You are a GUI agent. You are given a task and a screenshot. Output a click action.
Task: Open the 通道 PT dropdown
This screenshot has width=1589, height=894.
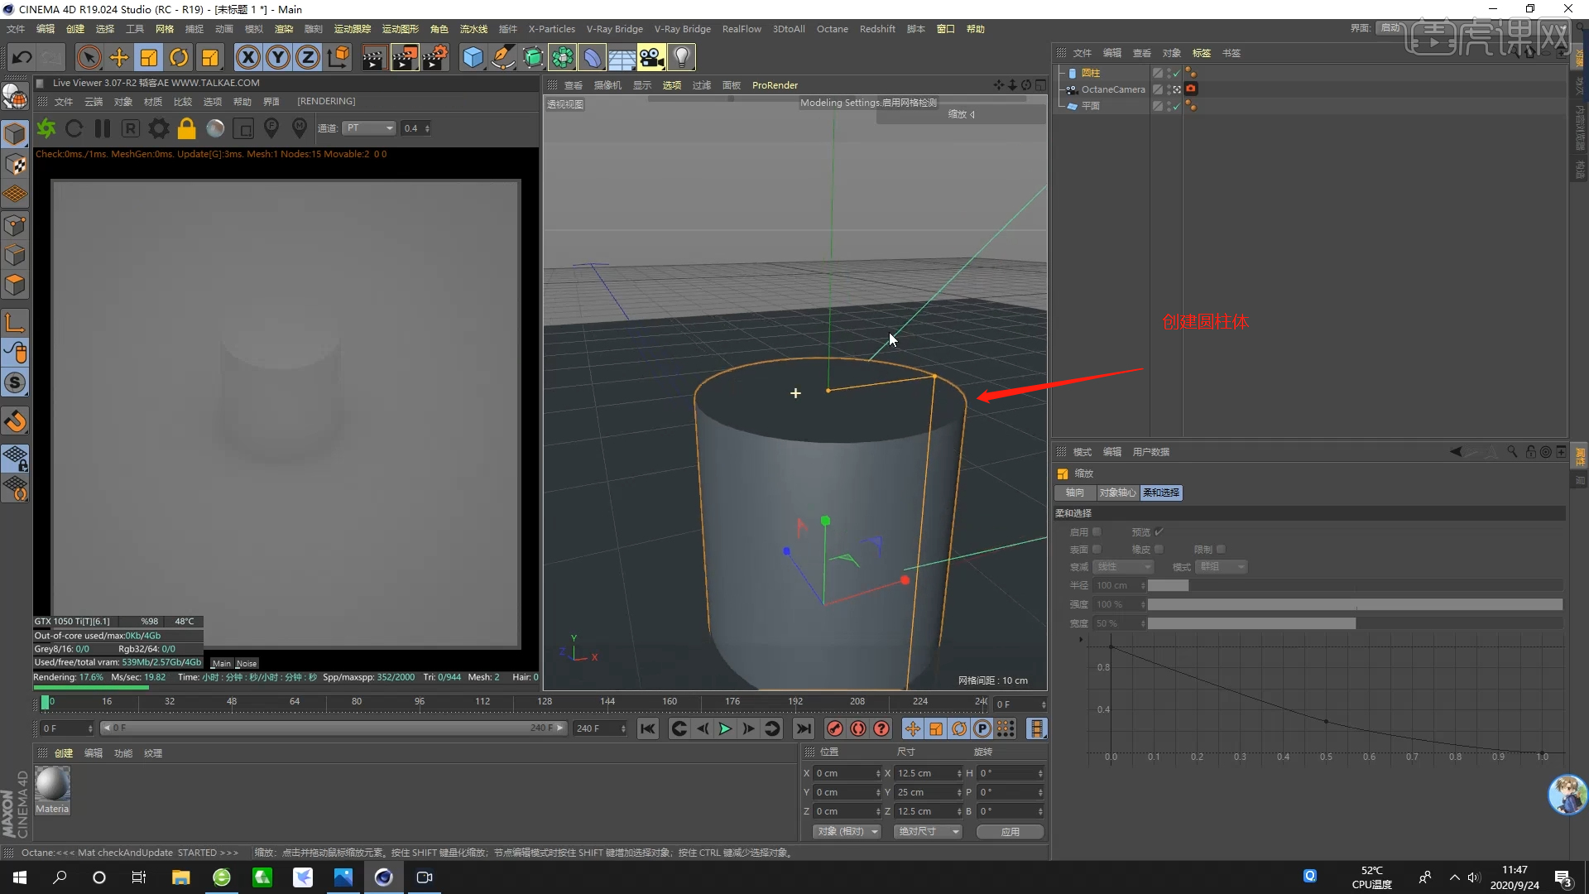(x=369, y=128)
